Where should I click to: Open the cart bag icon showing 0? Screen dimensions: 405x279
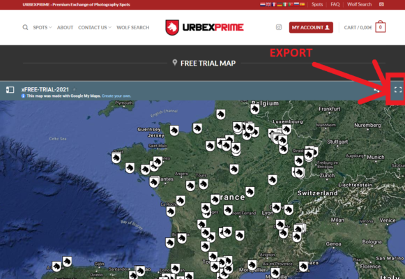[x=381, y=27]
